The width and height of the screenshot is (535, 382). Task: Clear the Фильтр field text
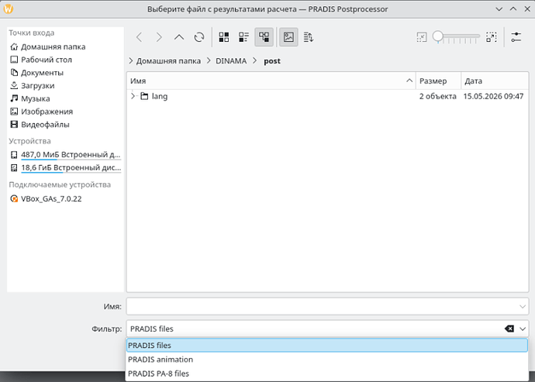tap(509, 329)
